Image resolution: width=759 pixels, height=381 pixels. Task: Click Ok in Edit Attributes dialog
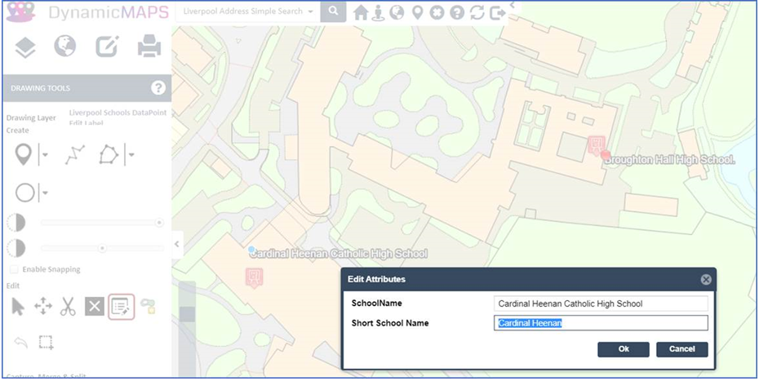(624, 349)
